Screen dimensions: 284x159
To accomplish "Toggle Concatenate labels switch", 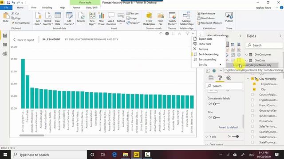I will click(216, 104).
